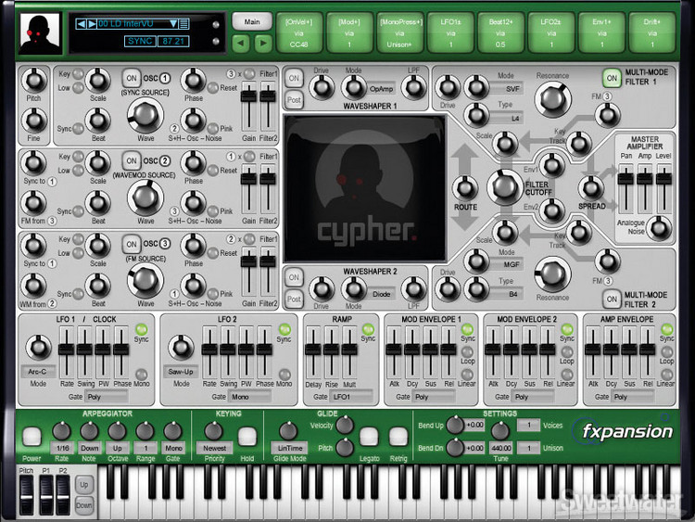Open Amp Envelope Gate Poly dropdown
695x522 pixels.
pyautogui.click(x=633, y=397)
